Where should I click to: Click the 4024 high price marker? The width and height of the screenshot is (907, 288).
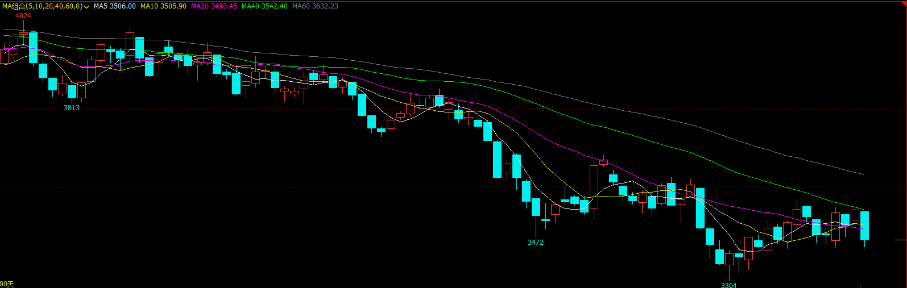pos(23,16)
